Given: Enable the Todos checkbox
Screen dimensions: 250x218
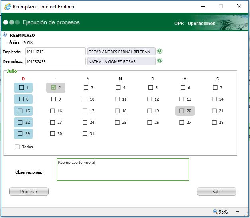Looking at the screenshot, I should (17, 147).
